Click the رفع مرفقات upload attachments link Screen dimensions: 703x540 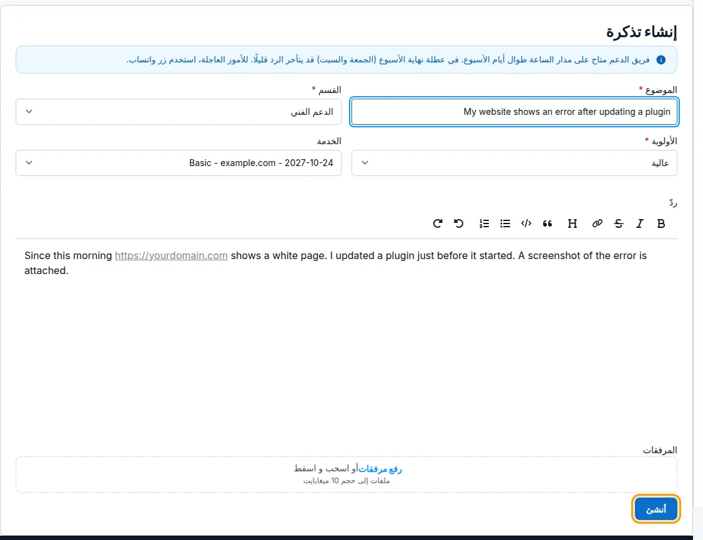[x=380, y=469]
